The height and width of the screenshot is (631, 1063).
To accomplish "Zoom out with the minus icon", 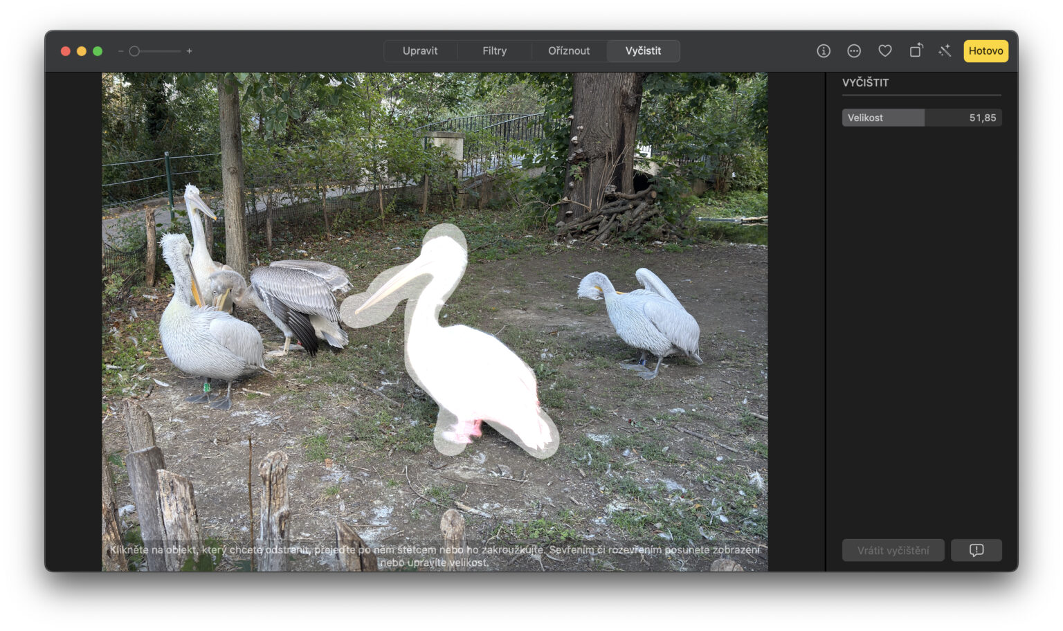I will (x=120, y=51).
